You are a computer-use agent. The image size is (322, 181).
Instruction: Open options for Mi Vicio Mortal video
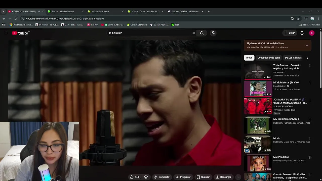310,83
